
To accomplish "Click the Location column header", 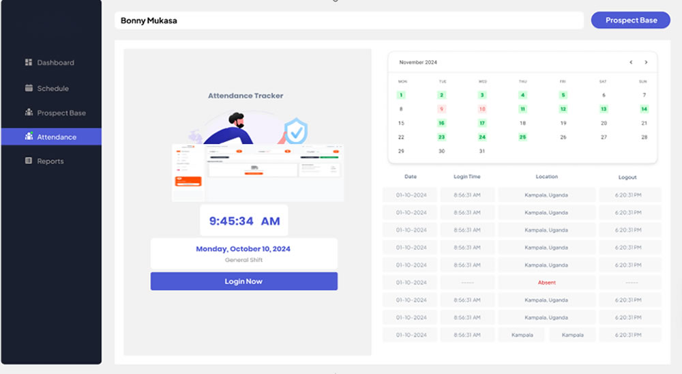I will [x=546, y=177].
